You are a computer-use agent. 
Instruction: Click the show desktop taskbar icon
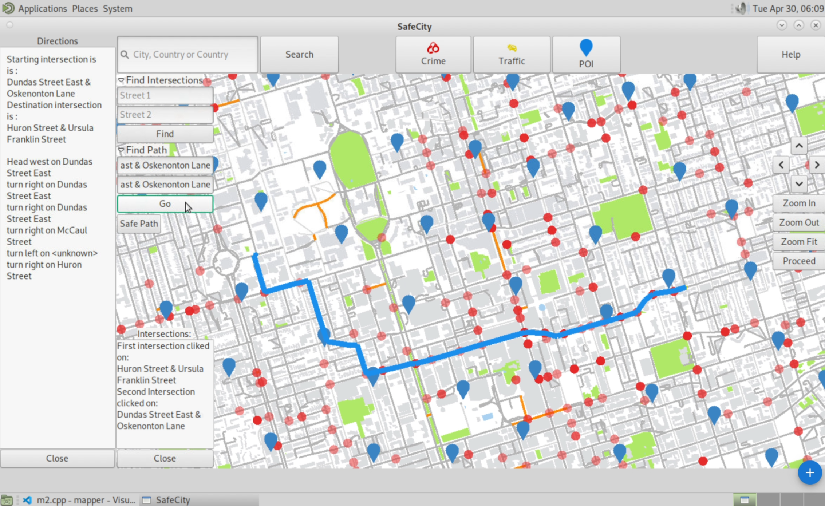[x=7, y=500]
